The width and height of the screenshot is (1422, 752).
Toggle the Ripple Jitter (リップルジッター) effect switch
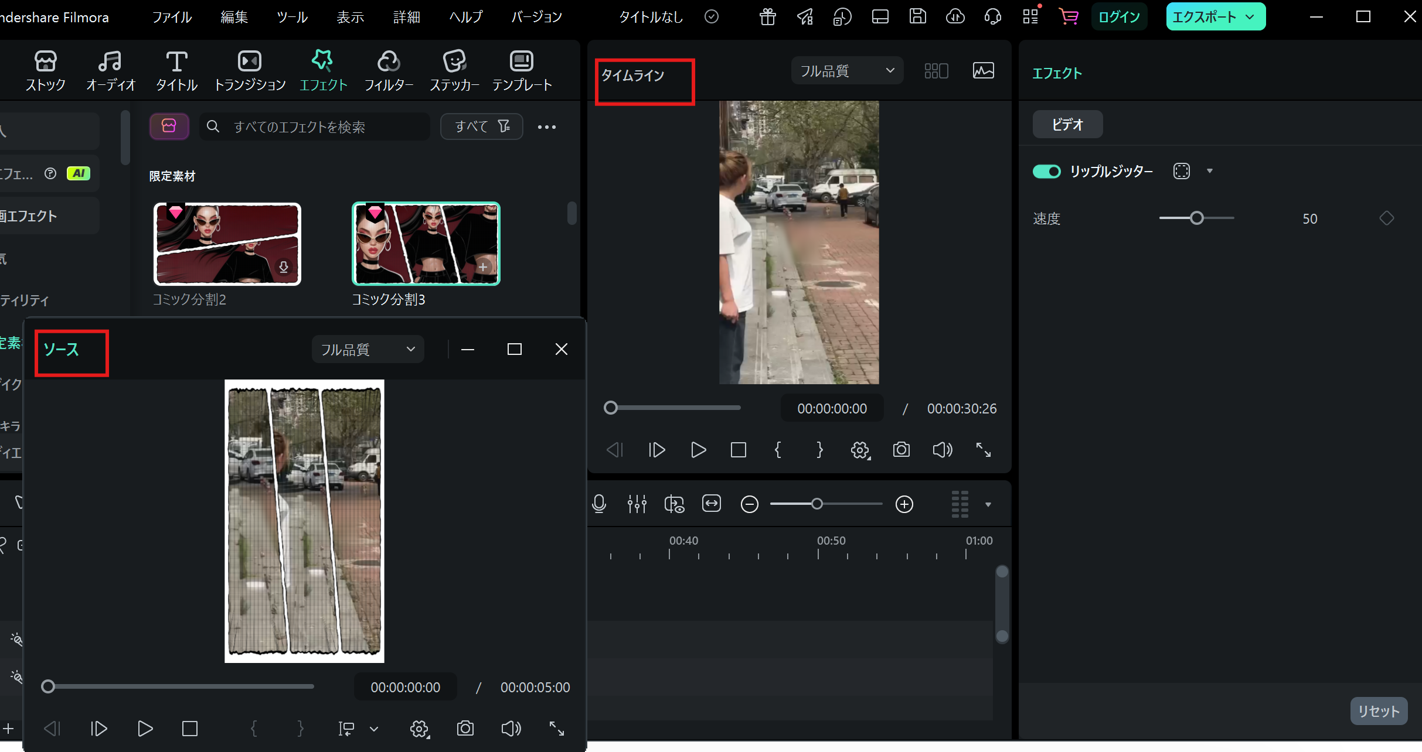pos(1047,172)
